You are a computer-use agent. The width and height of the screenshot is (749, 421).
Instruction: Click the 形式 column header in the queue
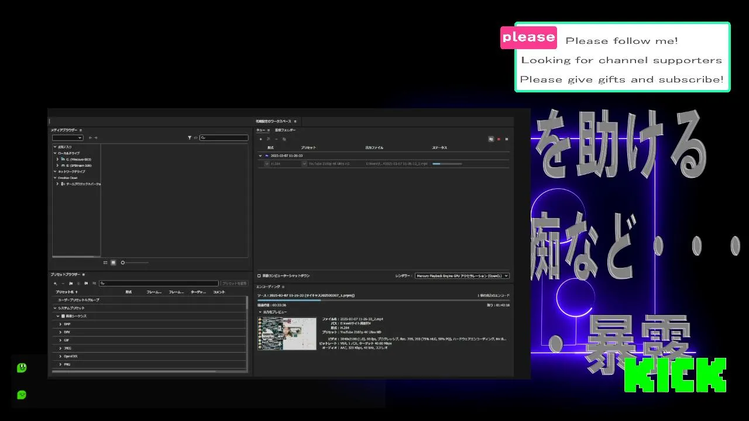tap(270, 147)
